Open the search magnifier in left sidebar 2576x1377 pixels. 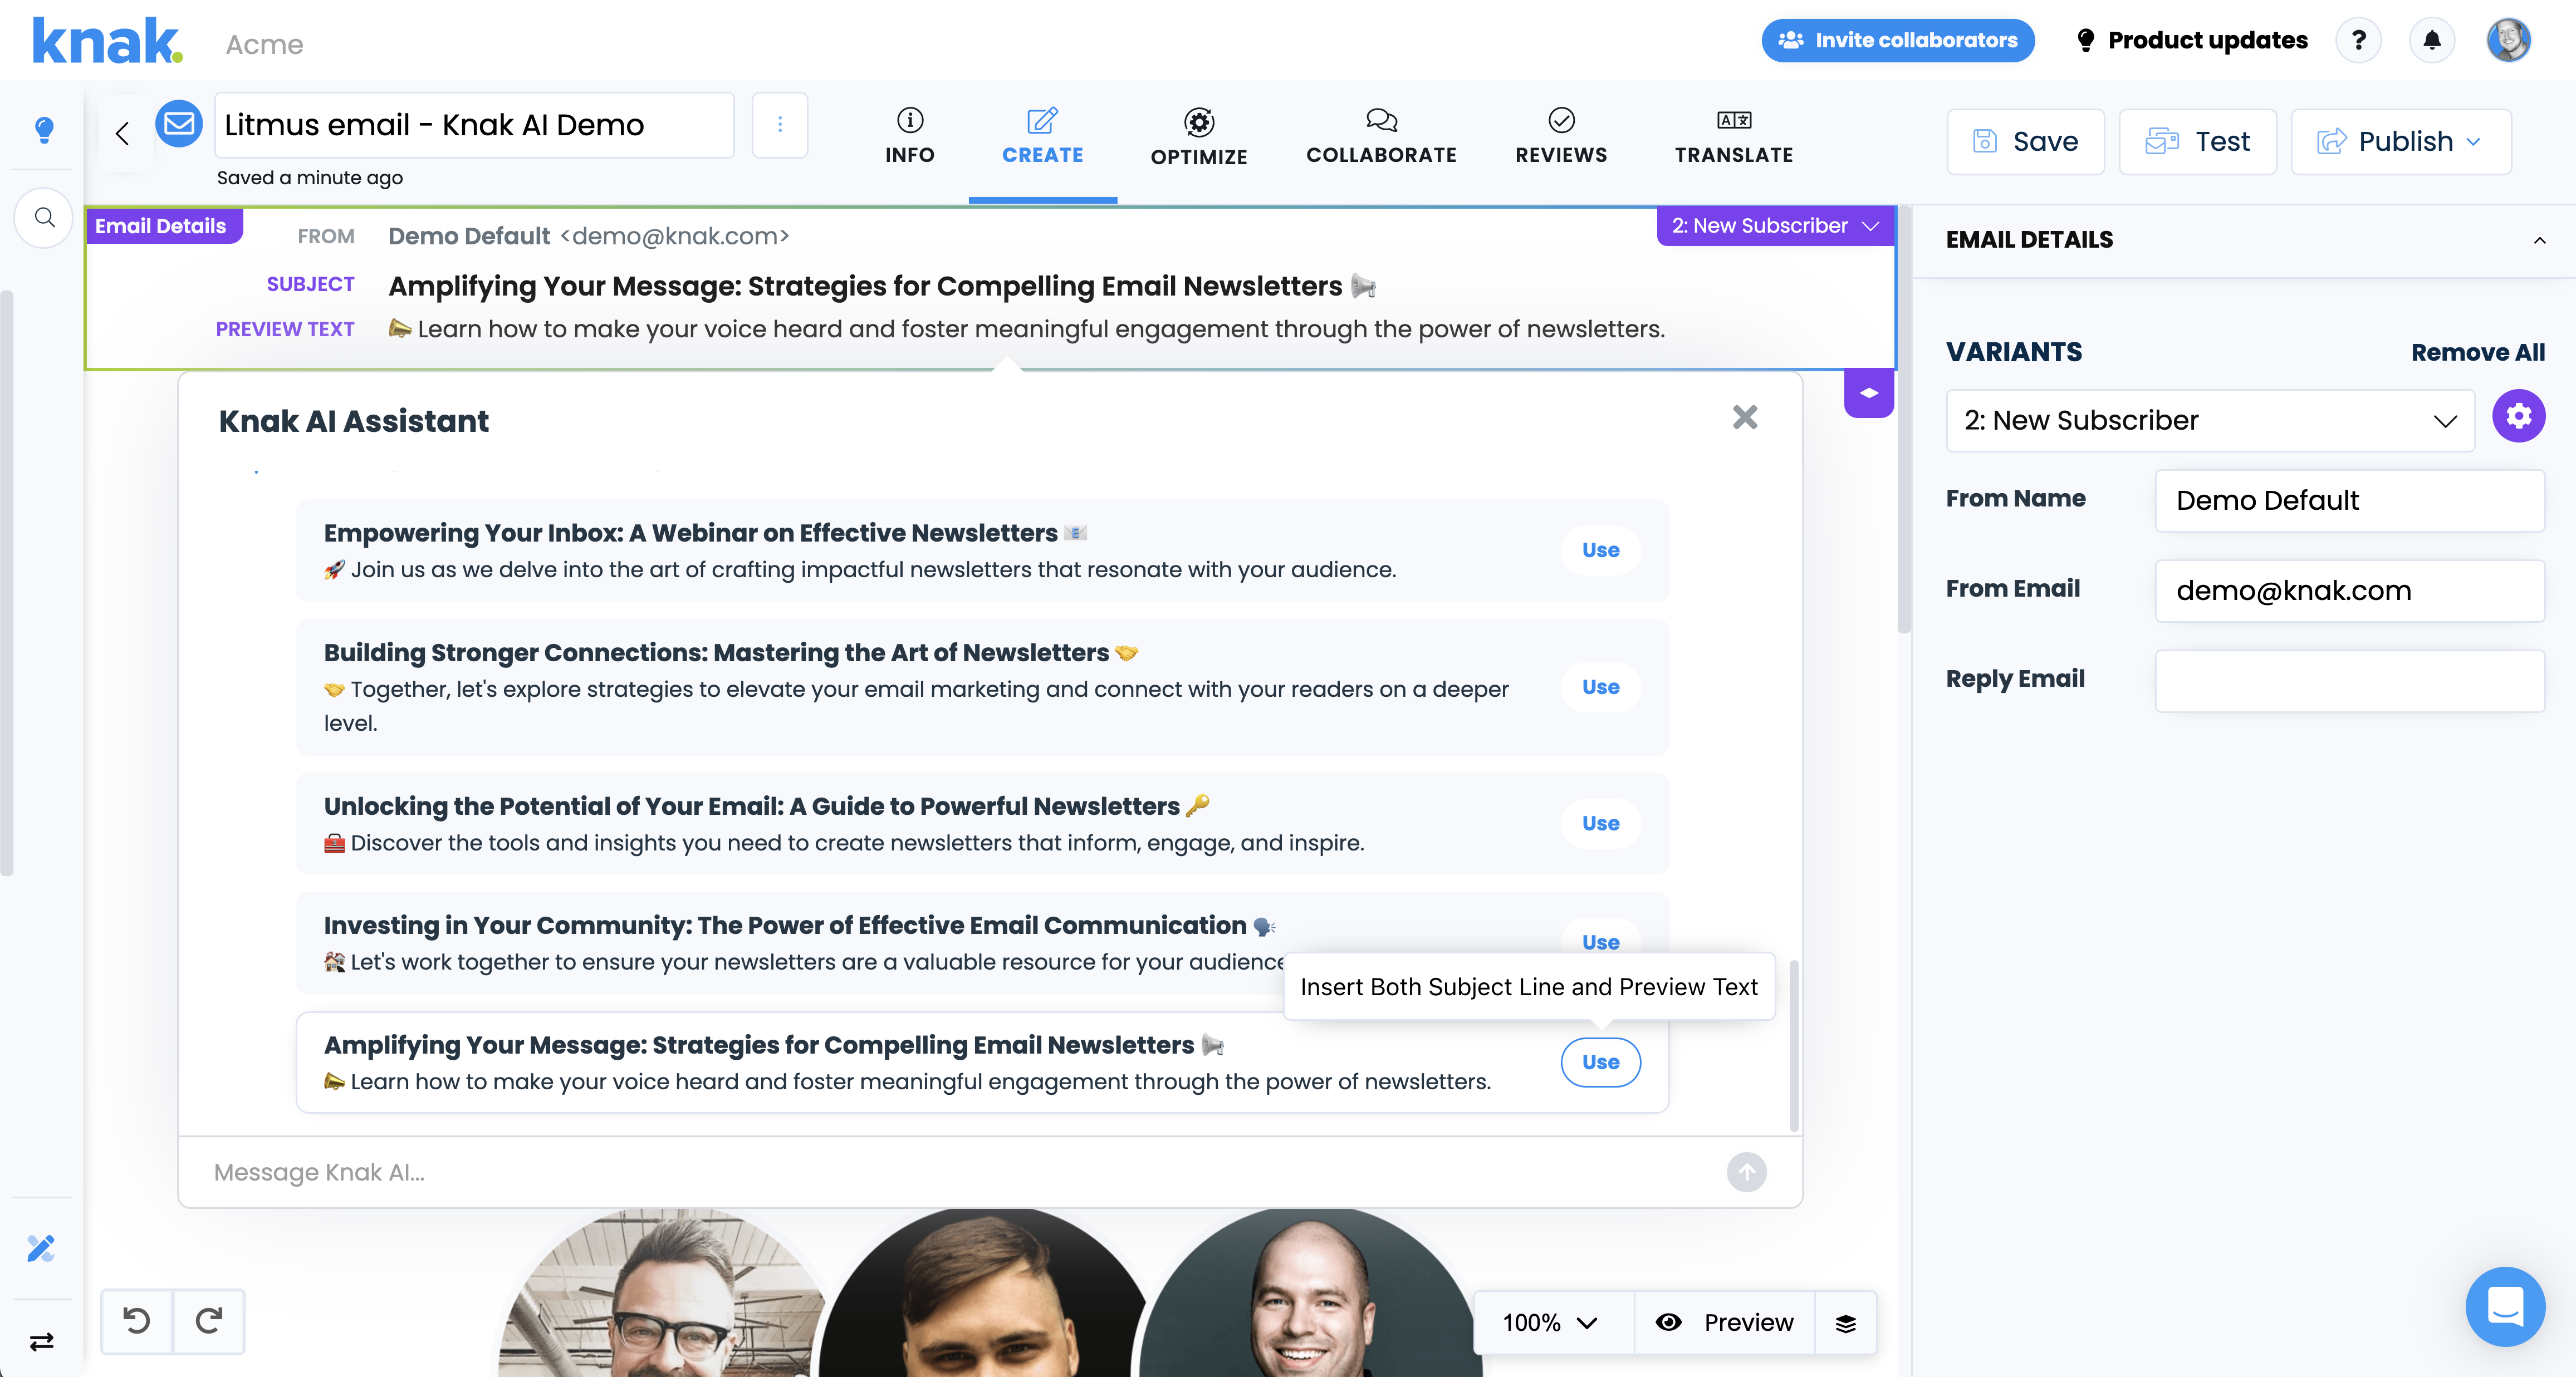(x=44, y=217)
